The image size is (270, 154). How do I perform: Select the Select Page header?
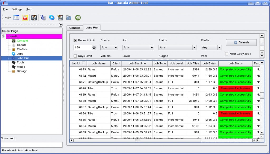coord(32,31)
